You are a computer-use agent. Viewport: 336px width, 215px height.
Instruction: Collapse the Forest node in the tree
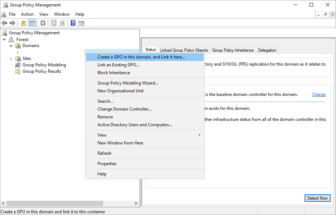pos(4,39)
